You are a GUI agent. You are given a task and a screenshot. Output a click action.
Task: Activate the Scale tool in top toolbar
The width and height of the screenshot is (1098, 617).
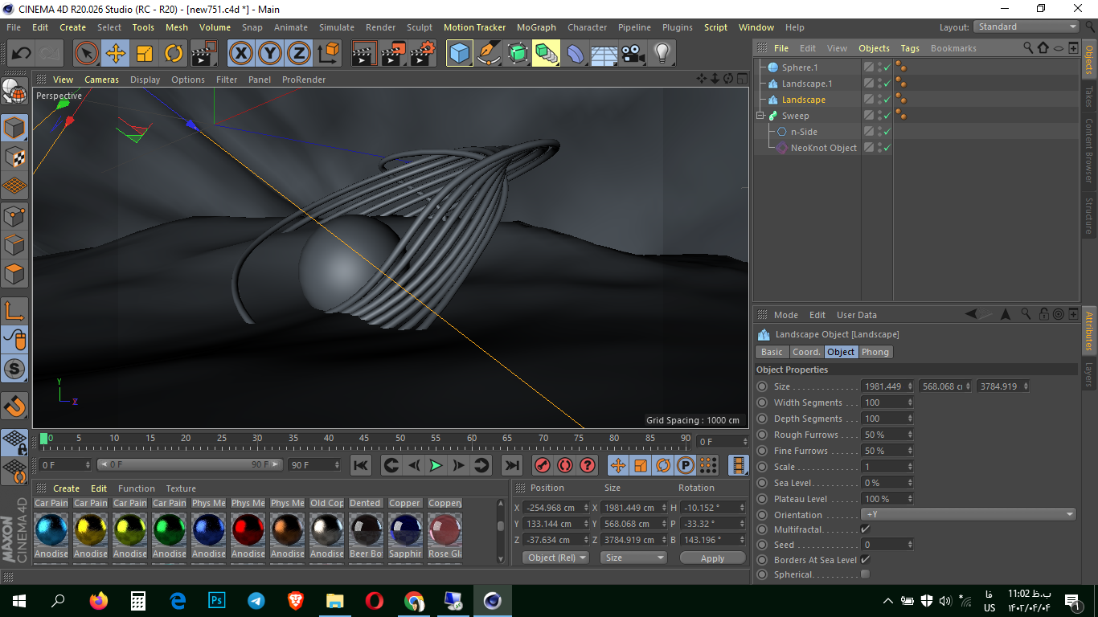(145, 54)
